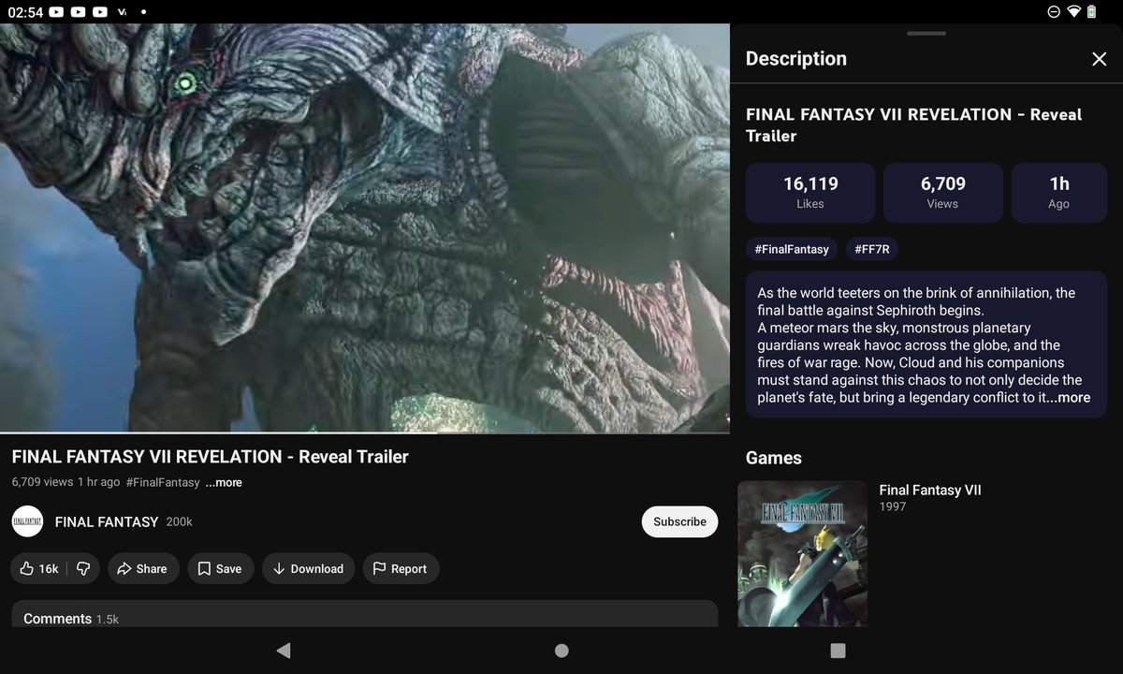Grab the Description panel drag handle
The width and height of the screenshot is (1123, 674).
[x=926, y=34]
